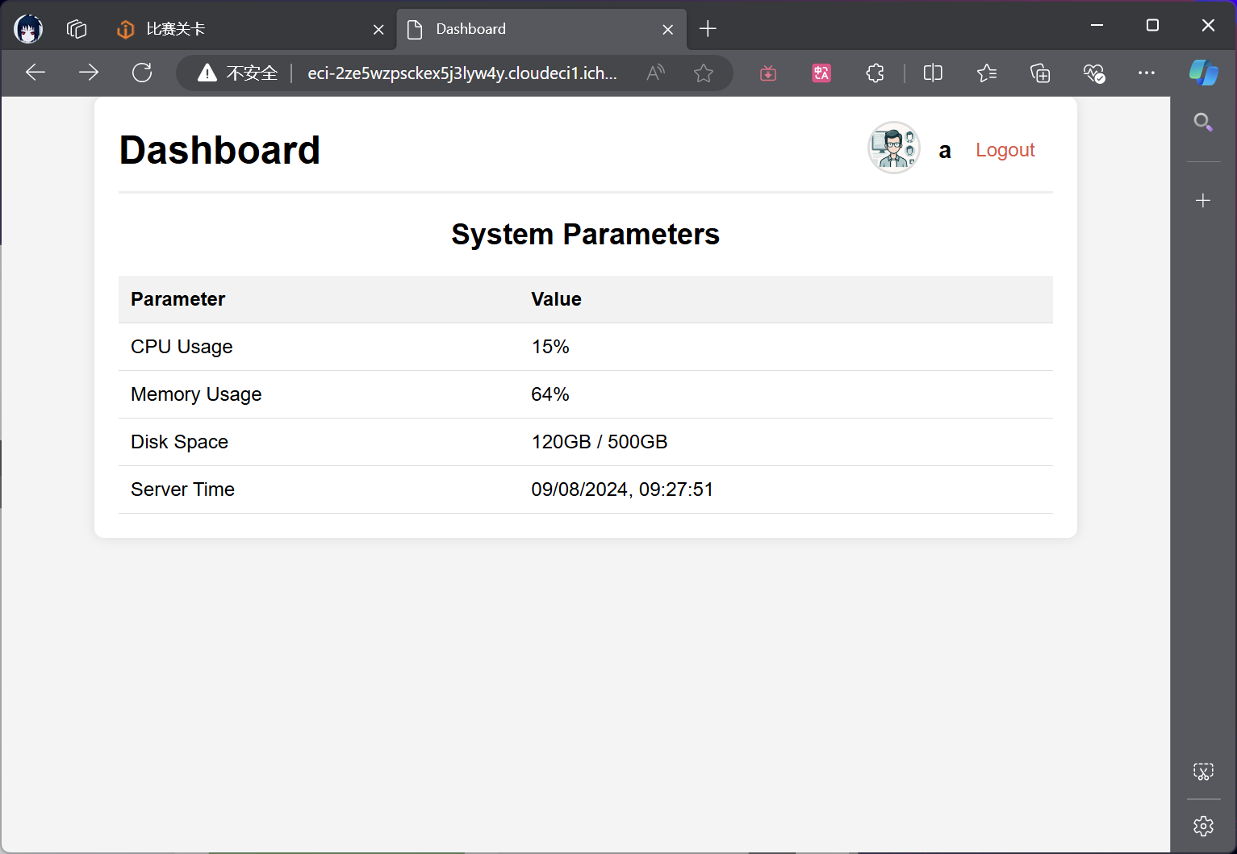Start the sidebar screenshot tool

coord(1203,772)
